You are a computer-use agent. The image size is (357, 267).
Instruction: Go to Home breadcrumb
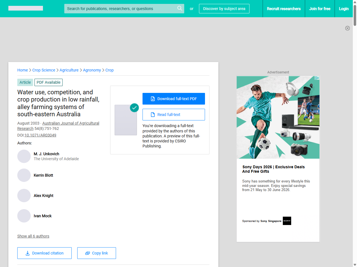tap(23, 70)
